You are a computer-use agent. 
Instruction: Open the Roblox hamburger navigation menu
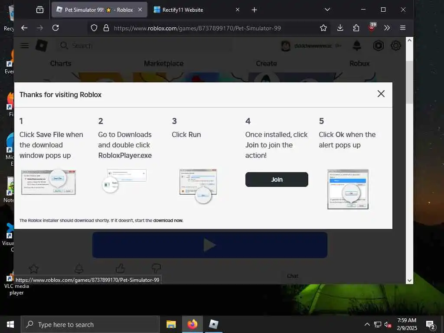pyautogui.click(x=25, y=46)
